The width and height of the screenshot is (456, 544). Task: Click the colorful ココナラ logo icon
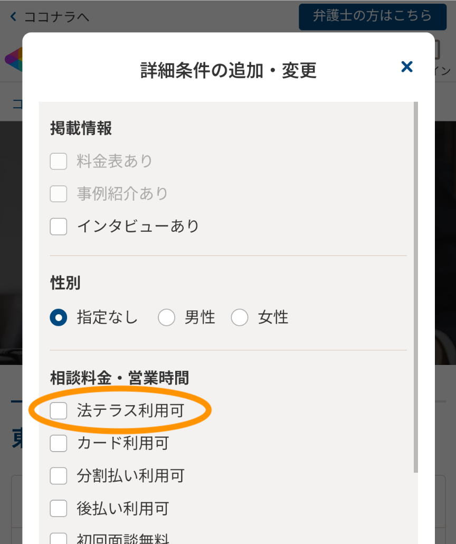click(x=13, y=59)
